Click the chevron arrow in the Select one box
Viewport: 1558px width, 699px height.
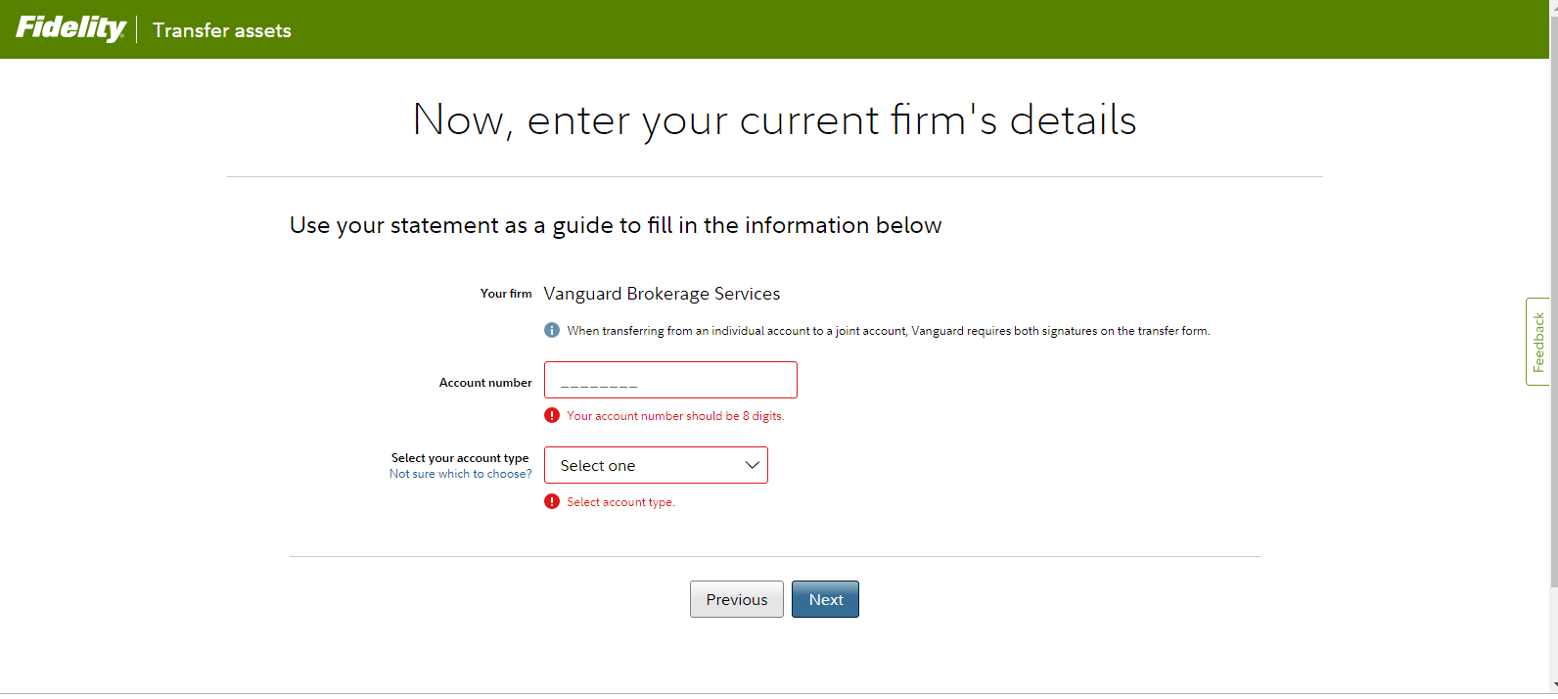752,465
